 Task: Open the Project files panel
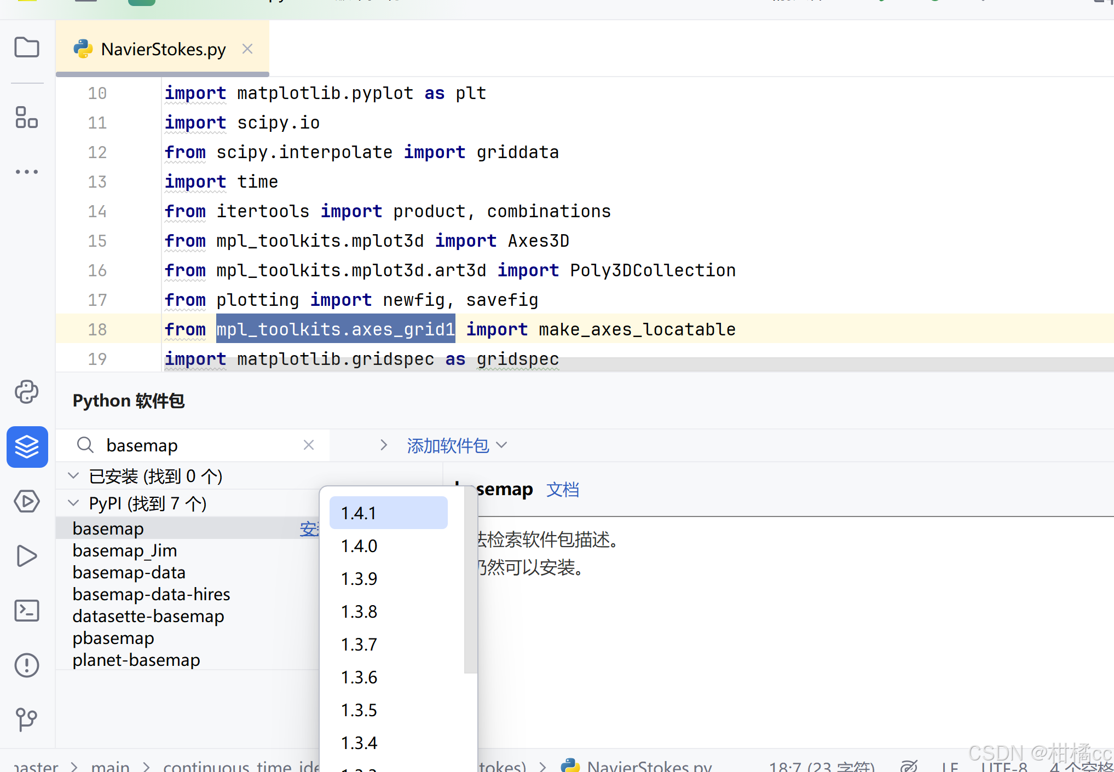(27, 47)
